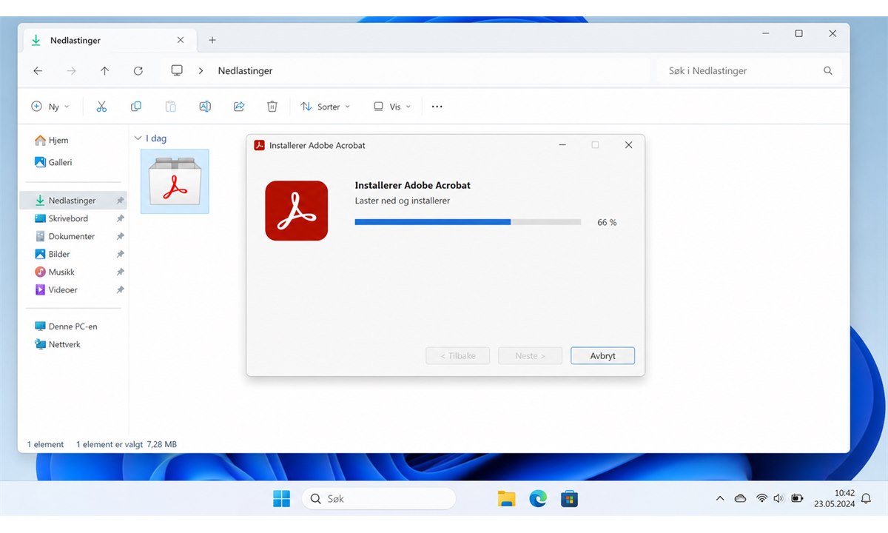This screenshot has width=888, height=533.
Task: Collapse the I dag group
Action: (x=138, y=138)
